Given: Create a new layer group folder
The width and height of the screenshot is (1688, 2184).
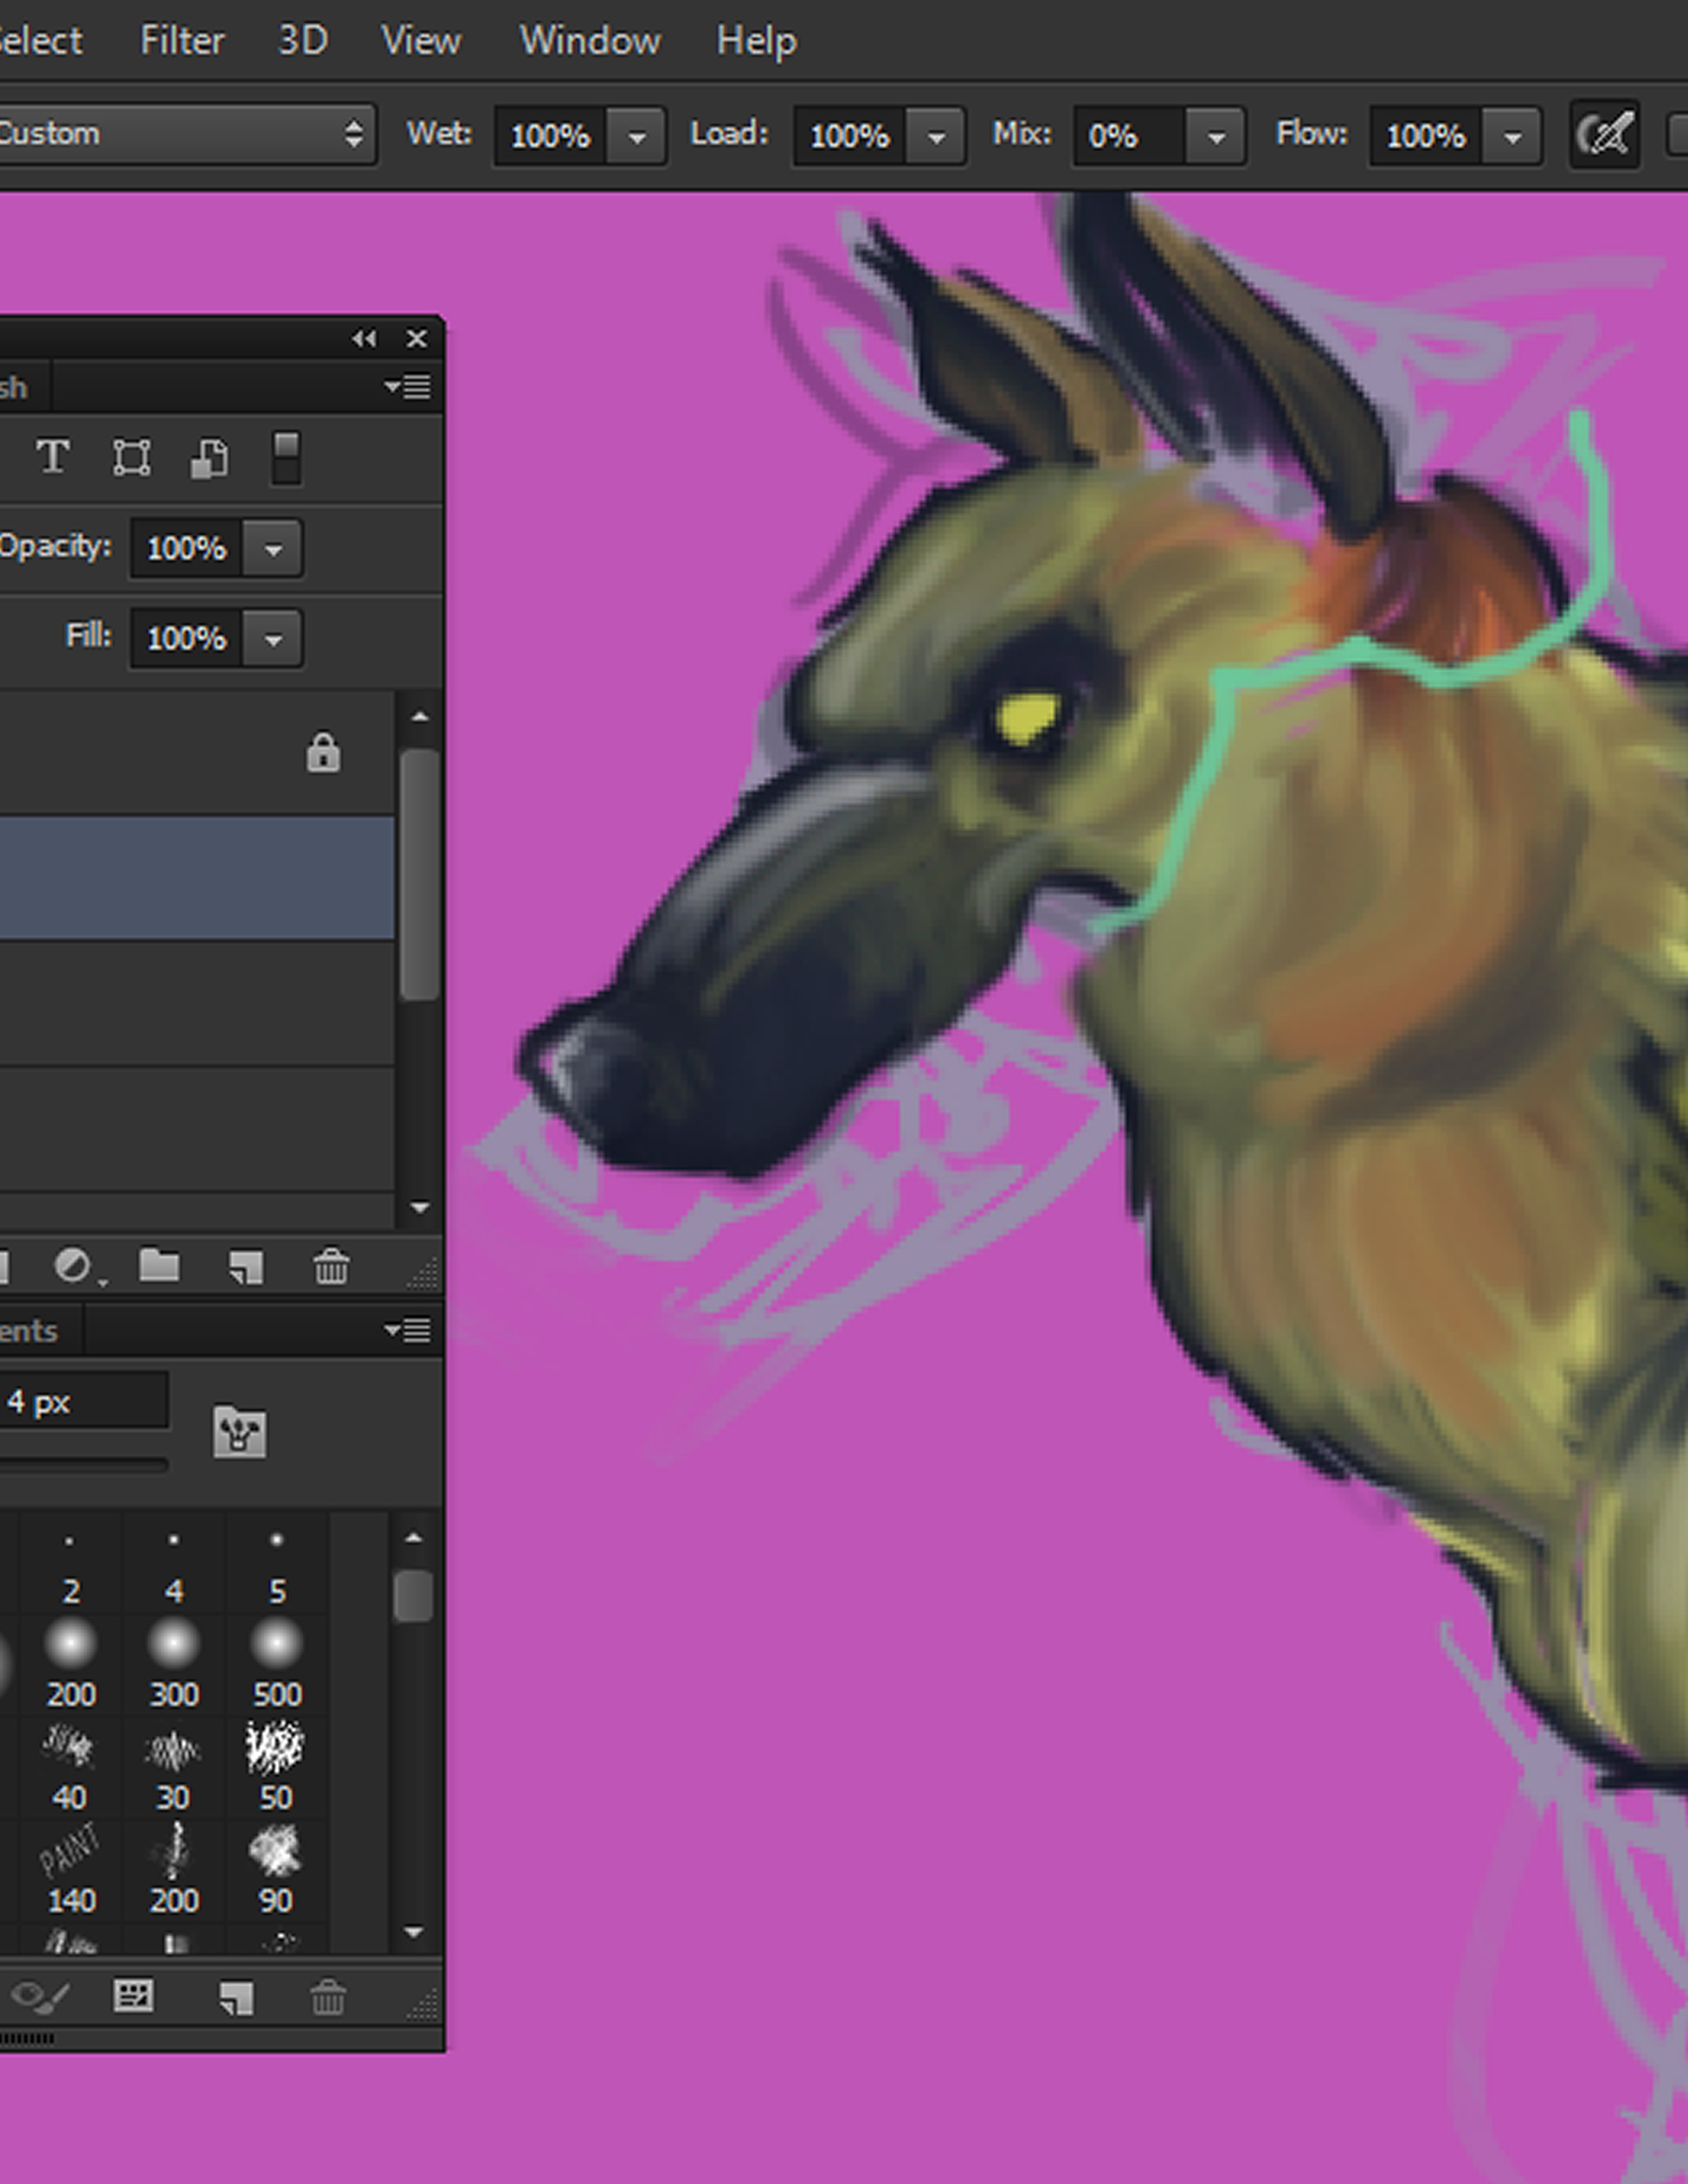Looking at the screenshot, I should 159,1265.
